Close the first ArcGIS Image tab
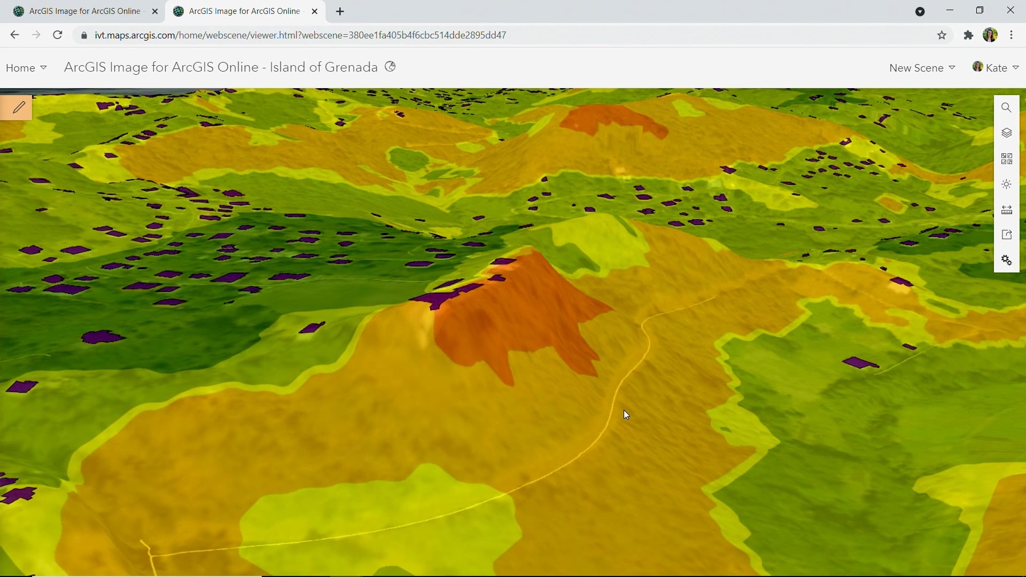1026x577 pixels. [155, 11]
